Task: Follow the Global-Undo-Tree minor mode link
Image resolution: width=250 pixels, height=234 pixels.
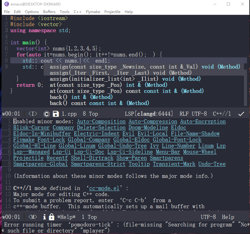Action: tap(118, 146)
